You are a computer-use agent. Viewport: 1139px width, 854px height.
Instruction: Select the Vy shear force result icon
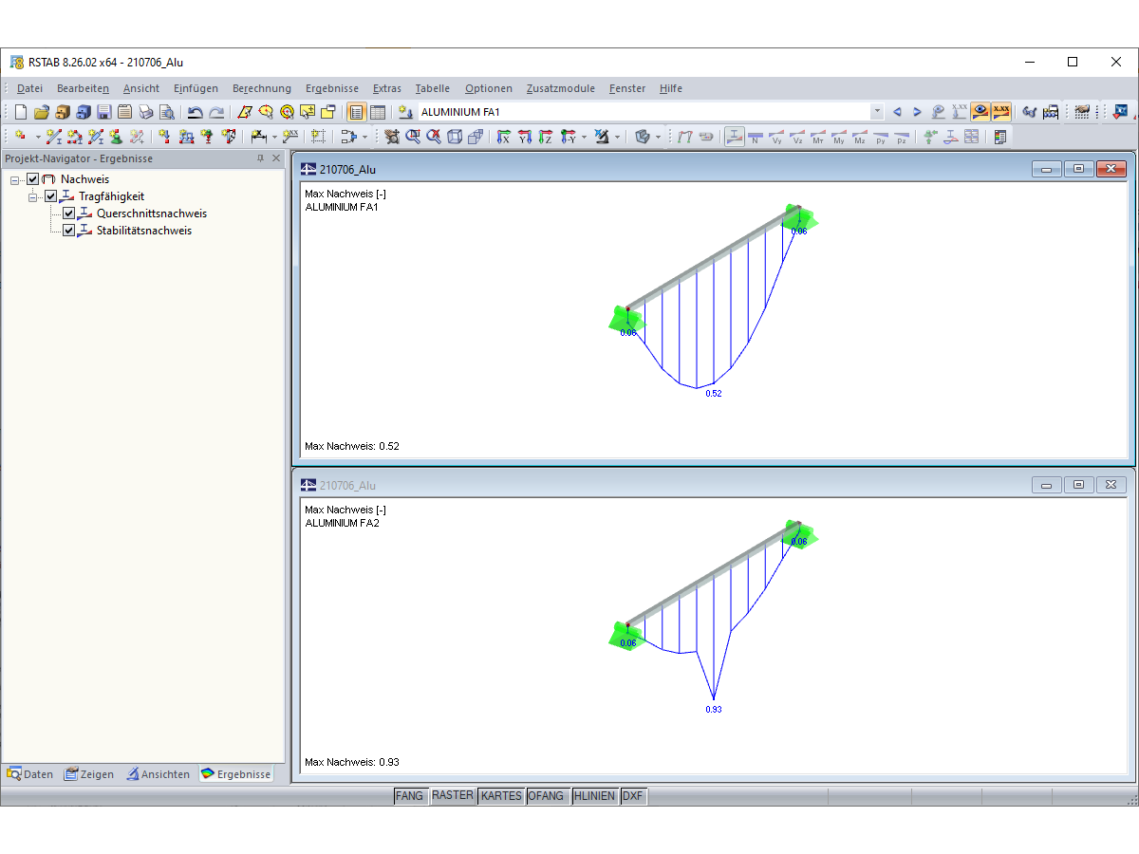pos(776,137)
